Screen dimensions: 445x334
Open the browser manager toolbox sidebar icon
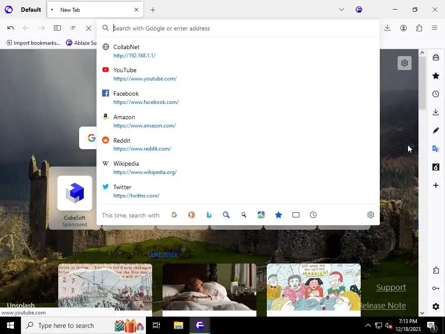pyautogui.click(x=435, y=57)
